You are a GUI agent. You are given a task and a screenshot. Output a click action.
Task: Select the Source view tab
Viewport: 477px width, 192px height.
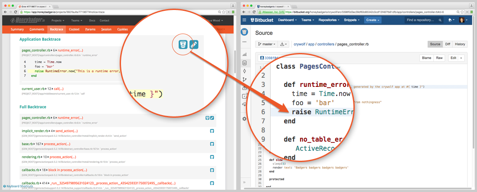pyautogui.click(x=435, y=44)
